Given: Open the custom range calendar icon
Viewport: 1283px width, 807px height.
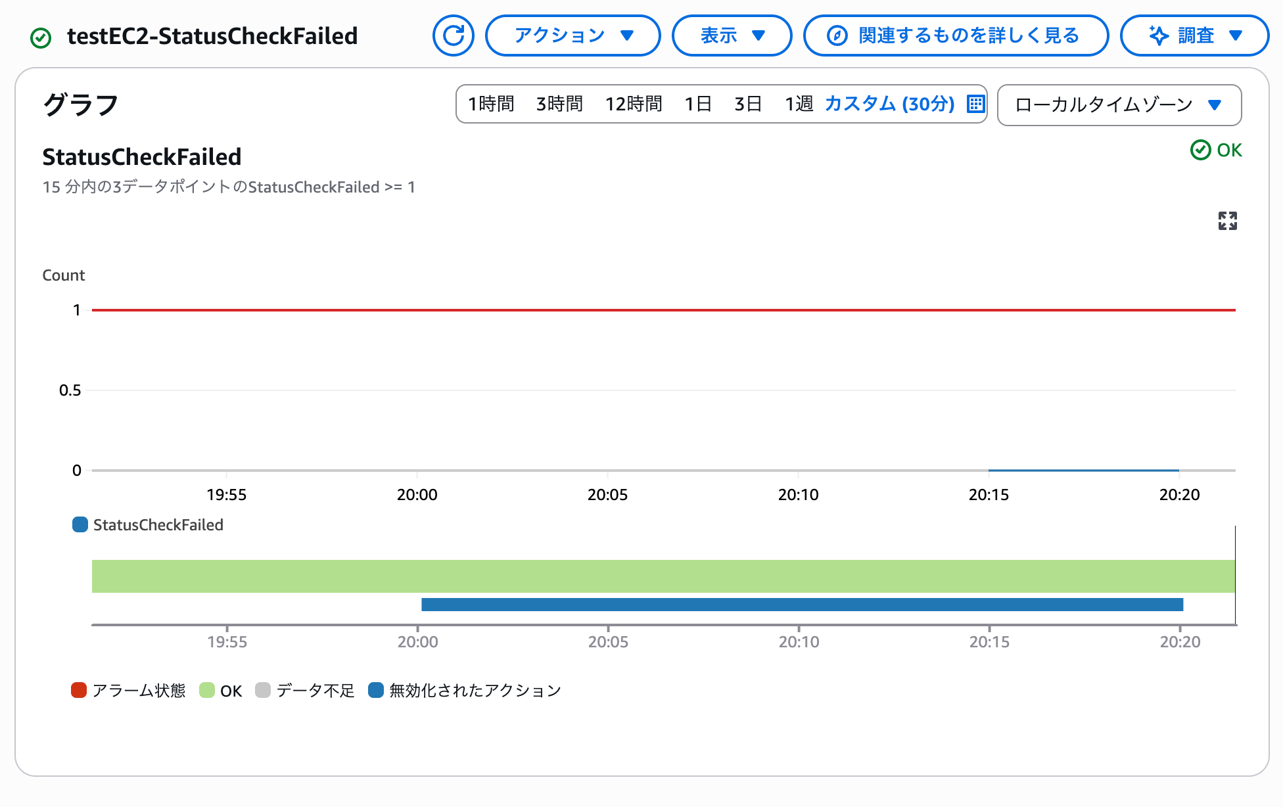Looking at the screenshot, I should pyautogui.click(x=975, y=104).
